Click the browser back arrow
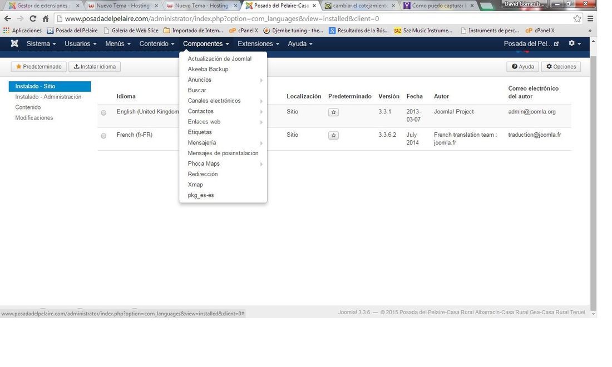This screenshot has width=612, height=367. (x=7, y=18)
